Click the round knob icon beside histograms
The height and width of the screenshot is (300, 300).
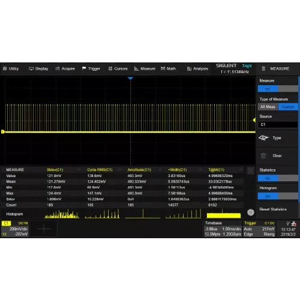tap(251, 212)
